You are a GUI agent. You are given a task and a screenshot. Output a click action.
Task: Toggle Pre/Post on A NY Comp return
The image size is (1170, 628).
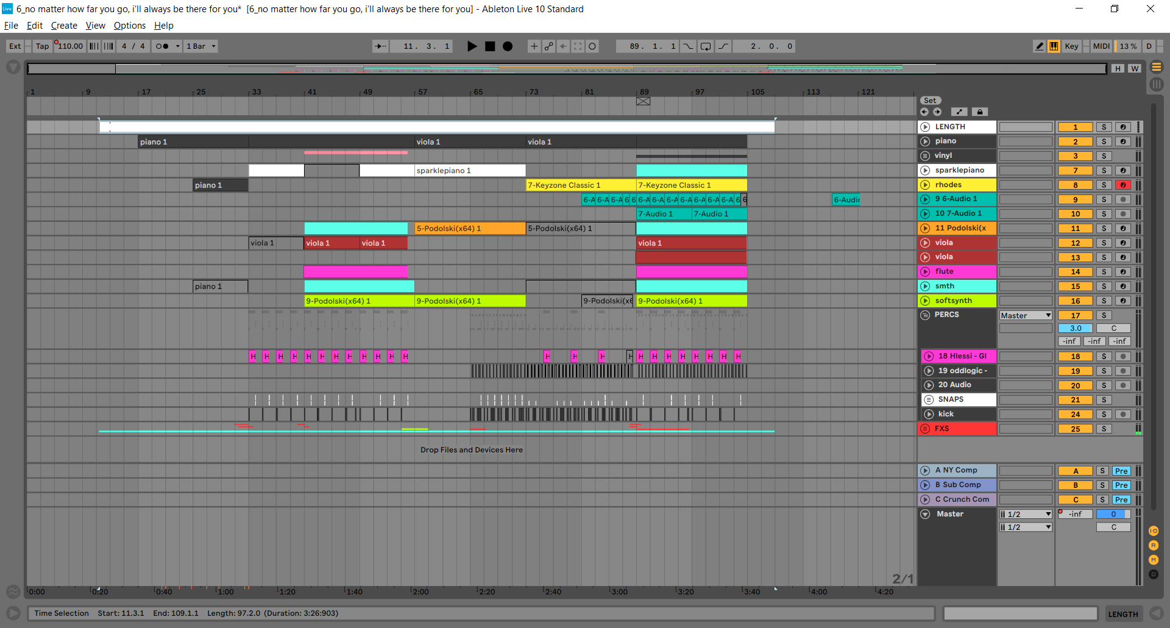(x=1121, y=471)
